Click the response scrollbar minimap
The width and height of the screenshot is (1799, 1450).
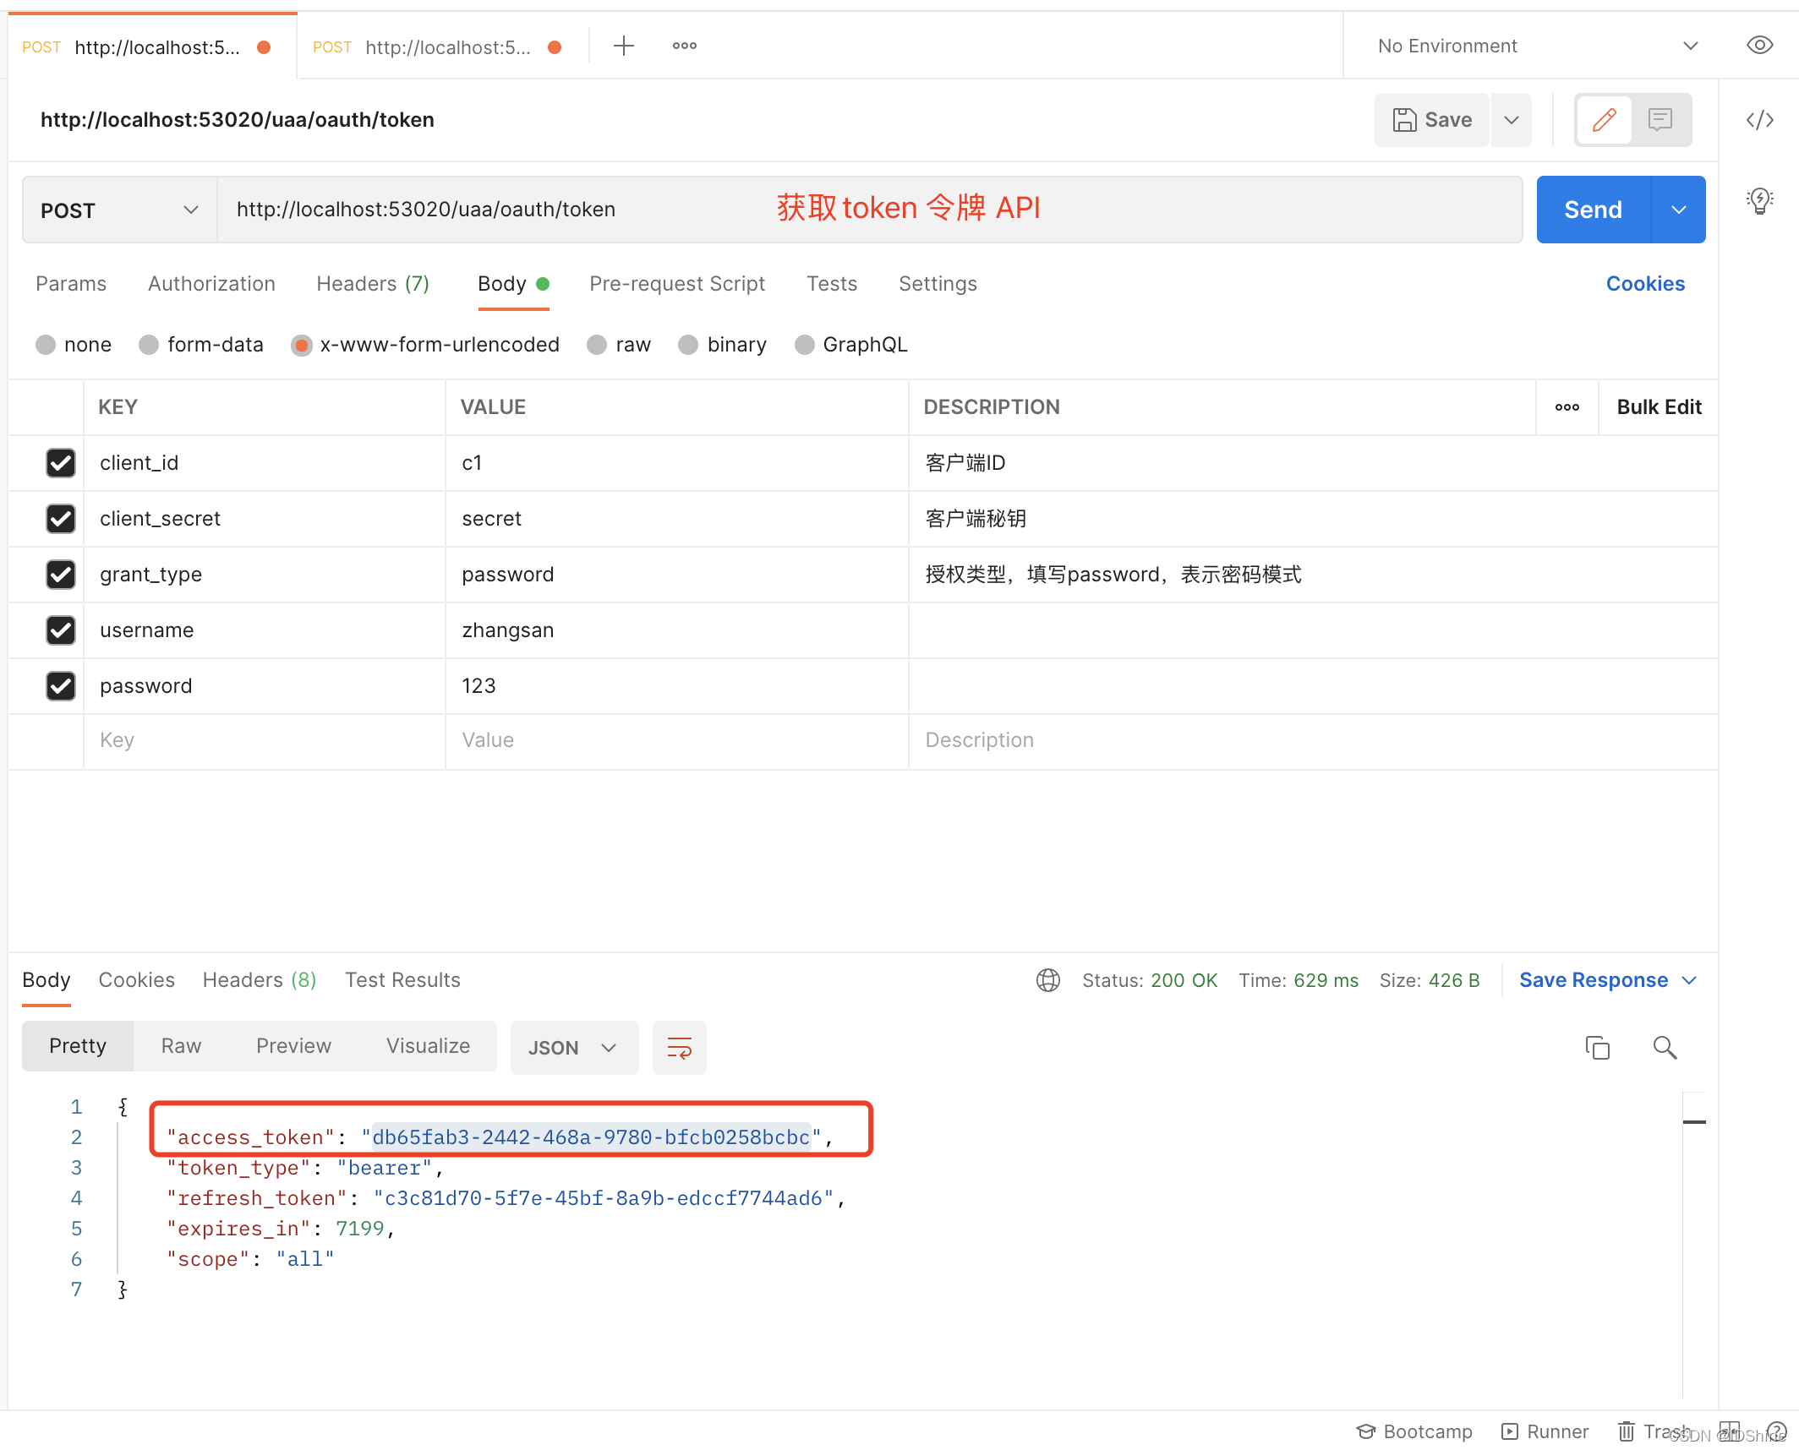click(x=1693, y=1242)
